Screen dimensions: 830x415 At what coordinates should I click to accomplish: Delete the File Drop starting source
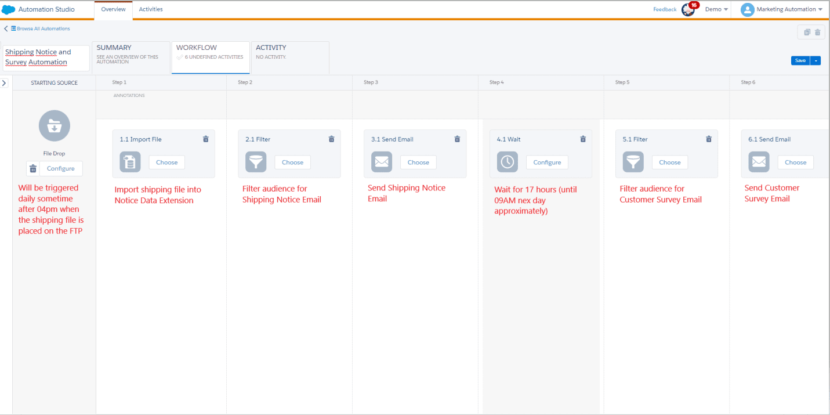tap(33, 168)
